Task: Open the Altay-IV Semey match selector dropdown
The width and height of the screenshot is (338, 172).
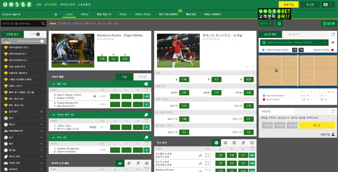Action: [294, 42]
